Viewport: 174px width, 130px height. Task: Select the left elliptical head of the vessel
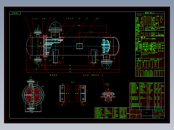[29, 46]
